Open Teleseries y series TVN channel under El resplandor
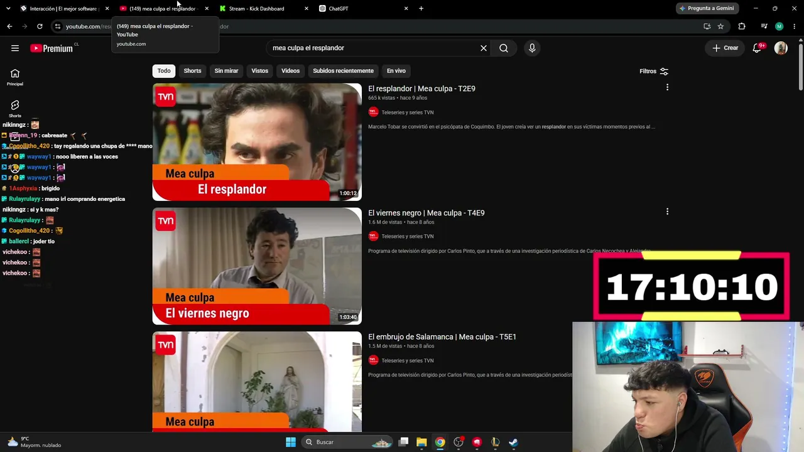Image resolution: width=804 pixels, height=452 pixels. tap(408, 112)
